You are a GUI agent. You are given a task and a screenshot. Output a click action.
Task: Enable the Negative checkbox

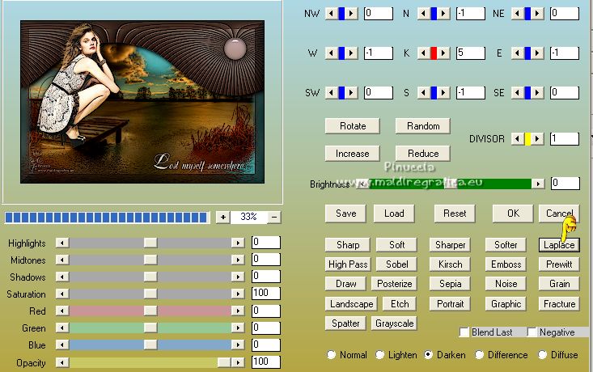coord(532,332)
